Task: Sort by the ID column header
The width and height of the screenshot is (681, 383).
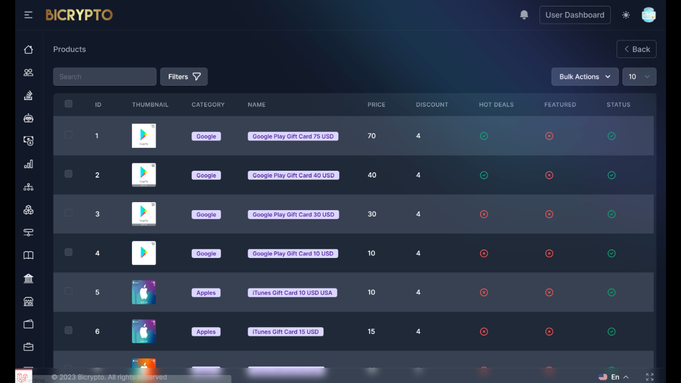Action: point(98,105)
